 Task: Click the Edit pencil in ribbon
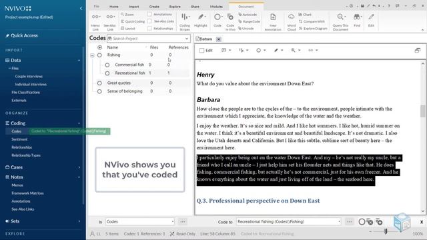[371, 21]
